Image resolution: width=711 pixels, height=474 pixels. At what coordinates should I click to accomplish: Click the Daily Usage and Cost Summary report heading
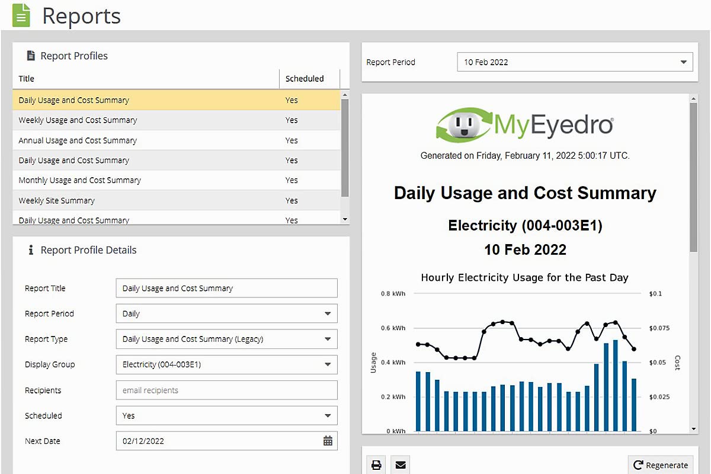tap(525, 193)
